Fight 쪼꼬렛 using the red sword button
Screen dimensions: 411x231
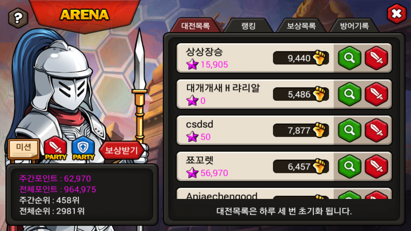pyautogui.click(x=376, y=166)
